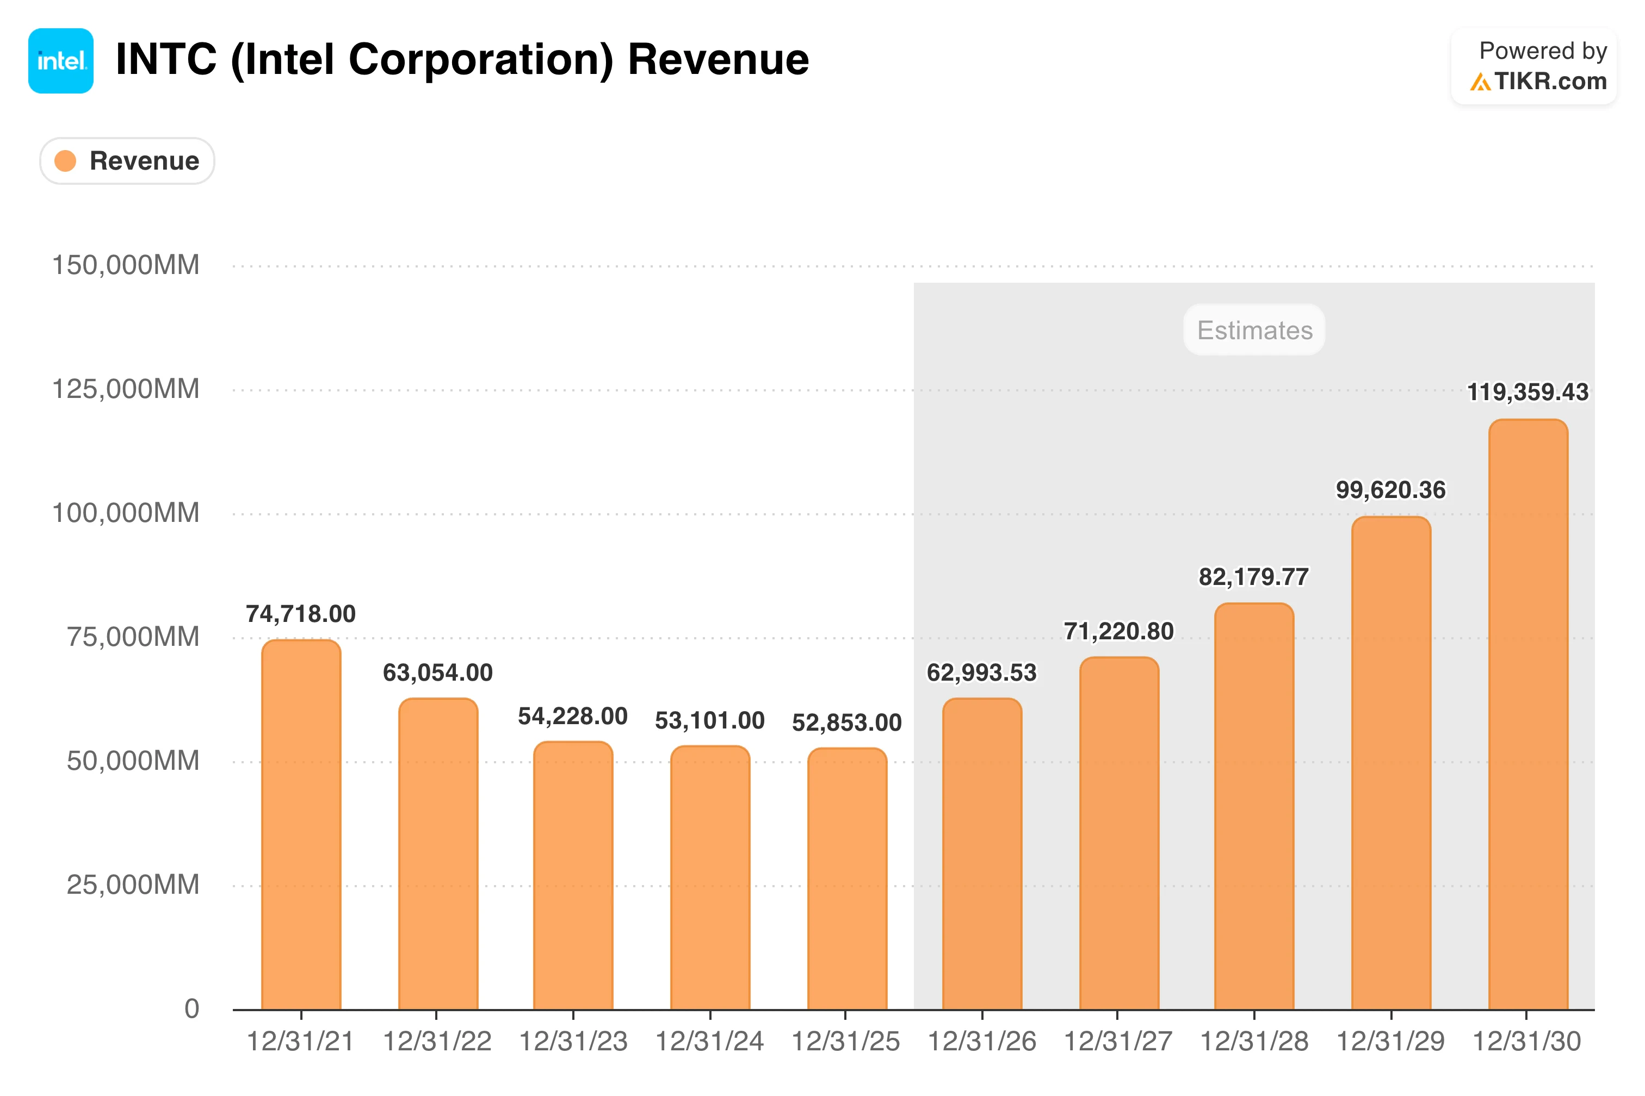Screen dimensions: 1645x1096
Task: Click the 12/31/24 axis date label
Action: [710, 1042]
